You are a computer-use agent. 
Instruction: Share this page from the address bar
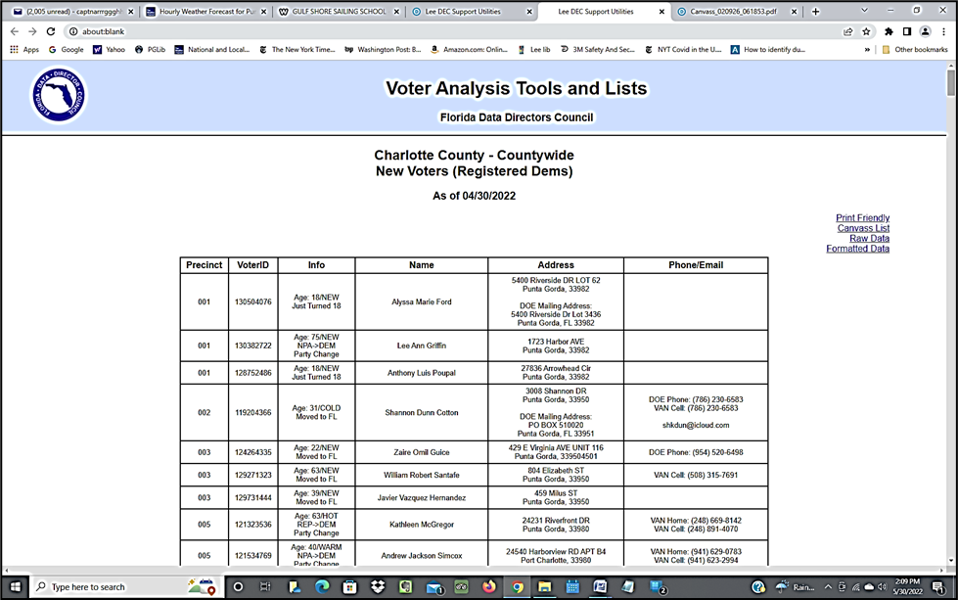848,31
